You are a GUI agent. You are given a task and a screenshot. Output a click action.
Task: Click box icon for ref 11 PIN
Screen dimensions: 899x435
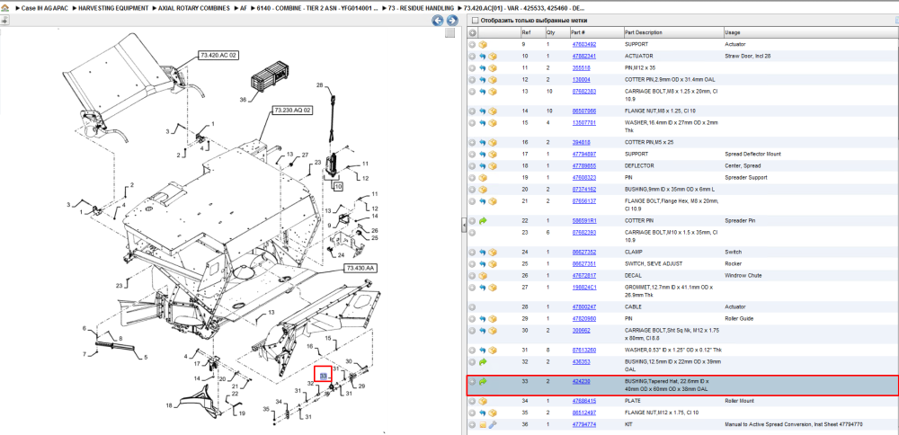[x=493, y=67]
